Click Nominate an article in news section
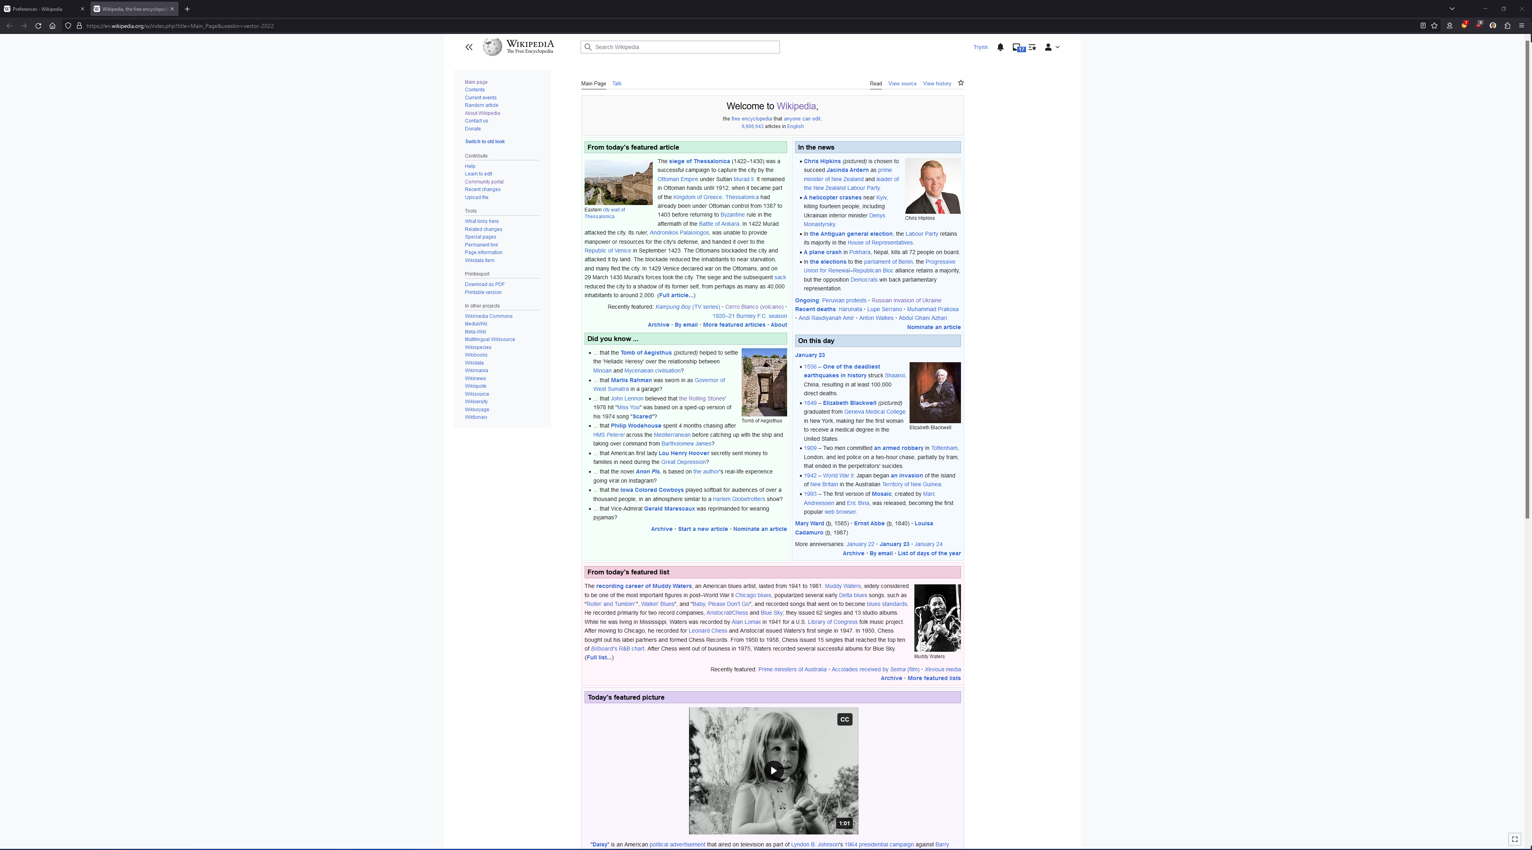 tap(933, 327)
